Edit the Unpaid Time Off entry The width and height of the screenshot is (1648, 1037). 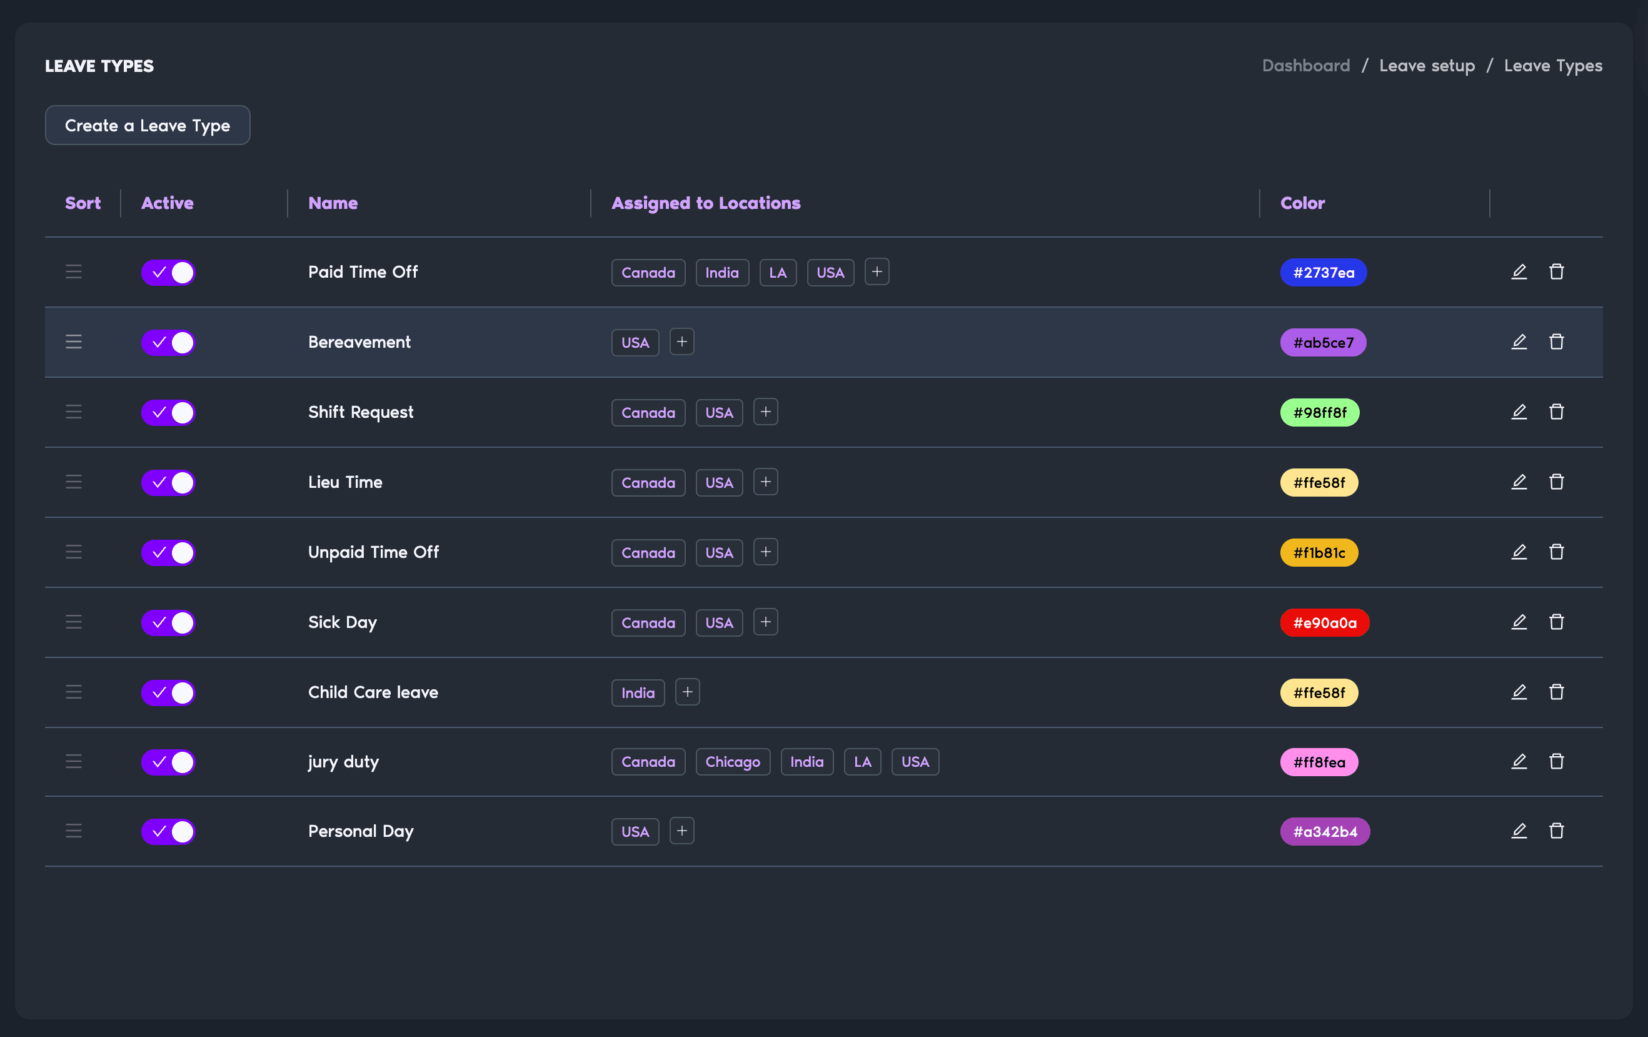tap(1519, 552)
